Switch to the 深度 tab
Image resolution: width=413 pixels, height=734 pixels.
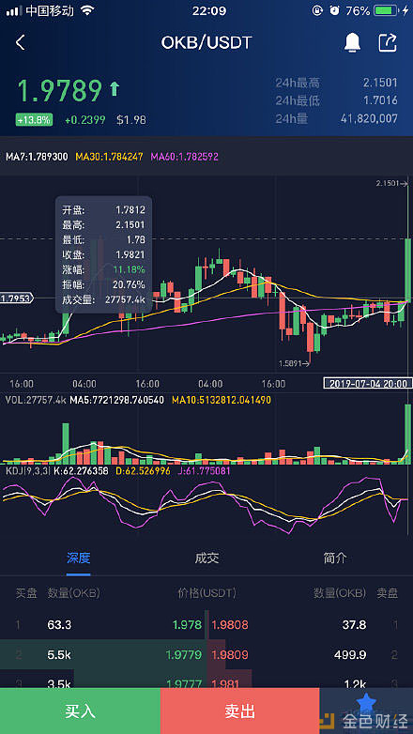click(78, 558)
